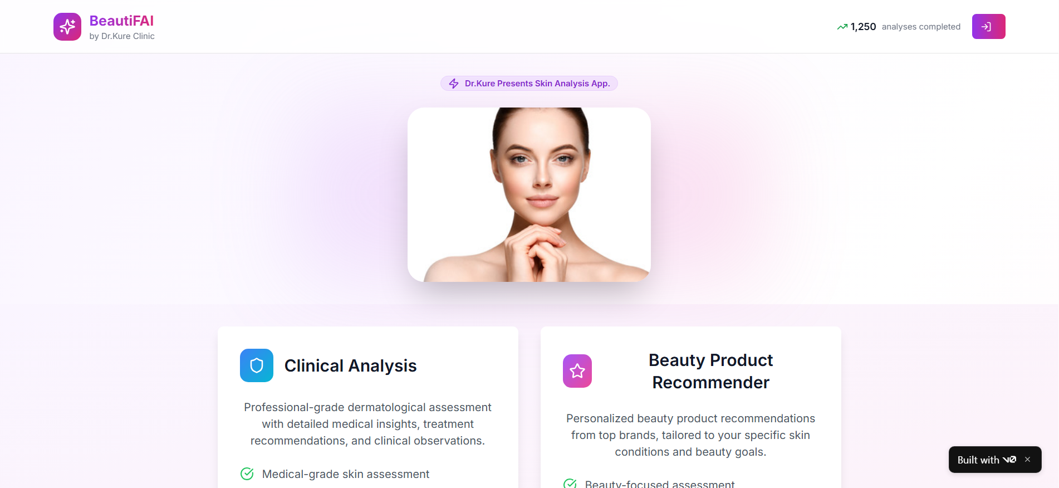Image resolution: width=1059 pixels, height=488 pixels.
Task: Click the Built with text label
Action: coord(978,460)
